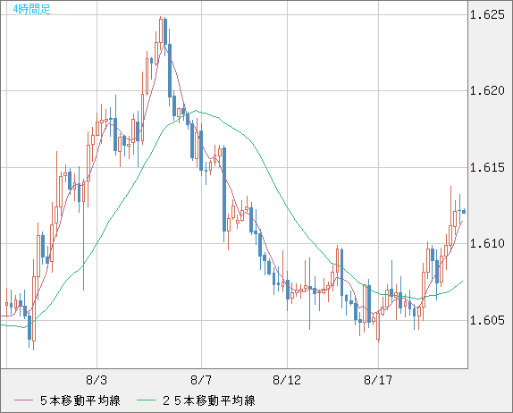Click the 1.625 price axis label
The width and height of the screenshot is (513, 413).
pos(487,14)
